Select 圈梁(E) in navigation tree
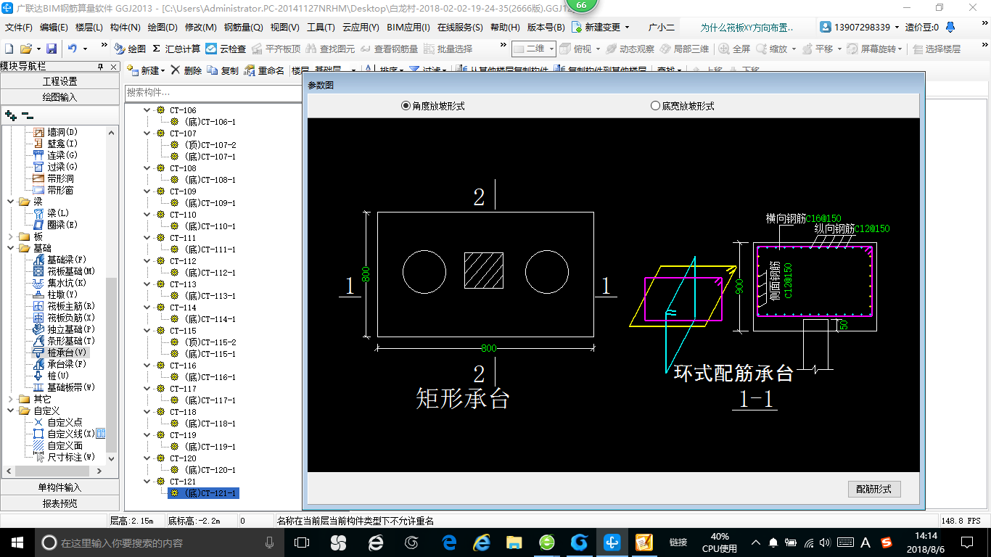991x557 pixels. click(56, 225)
